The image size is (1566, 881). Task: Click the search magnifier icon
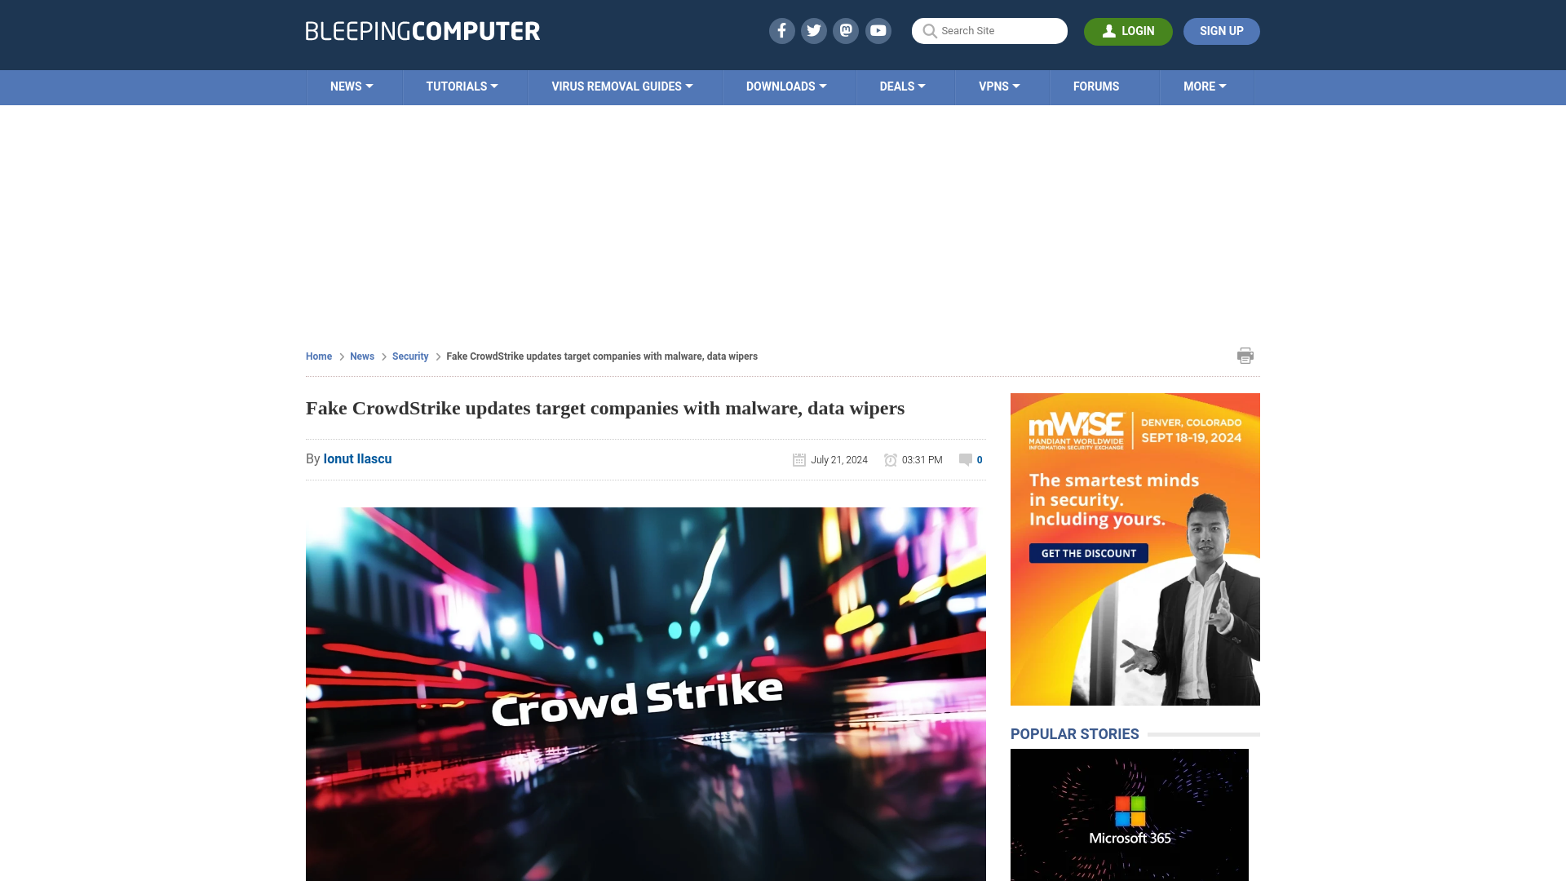click(x=929, y=31)
